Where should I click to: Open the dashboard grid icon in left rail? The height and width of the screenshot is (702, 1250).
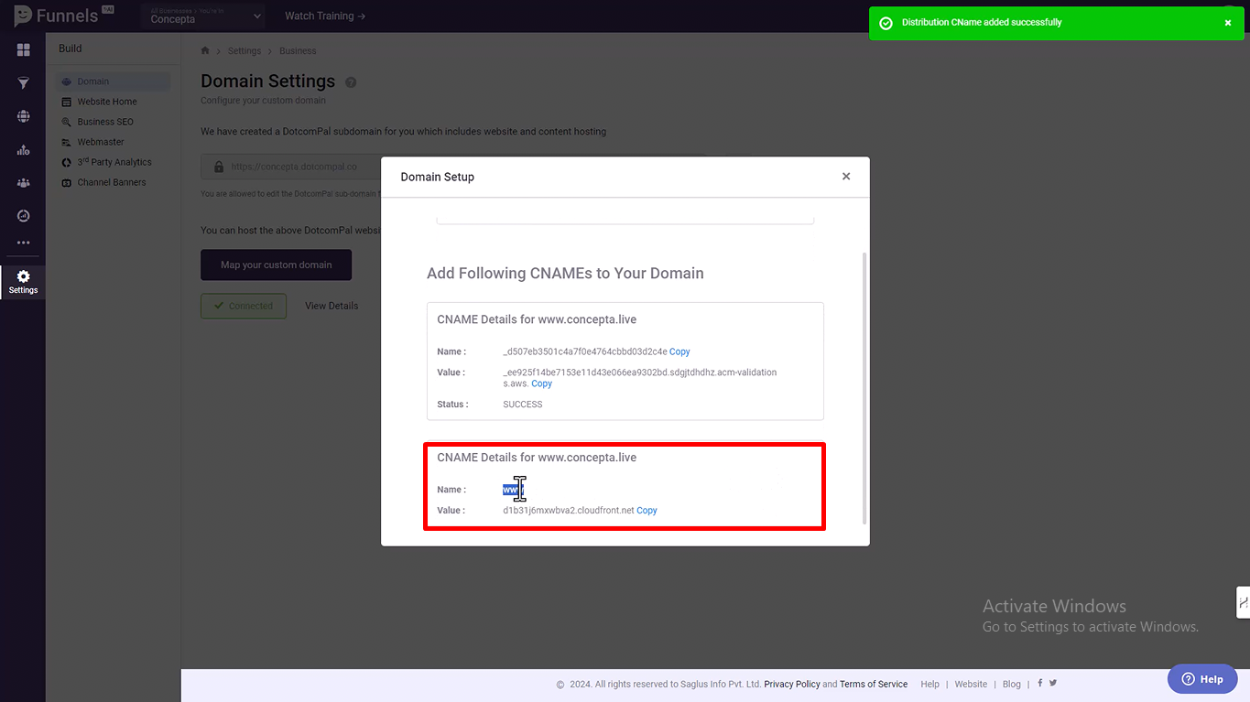point(23,49)
